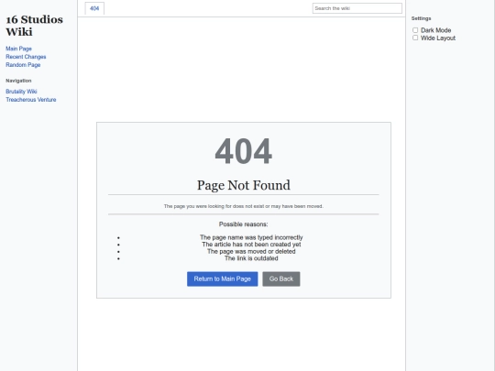Image resolution: width=495 pixels, height=371 pixels.
Task: Toggle the Wide Layout checkbox
Action: [x=415, y=38]
